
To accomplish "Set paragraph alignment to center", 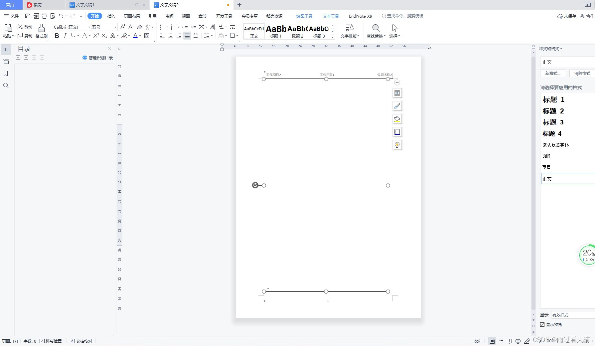I will click(171, 36).
